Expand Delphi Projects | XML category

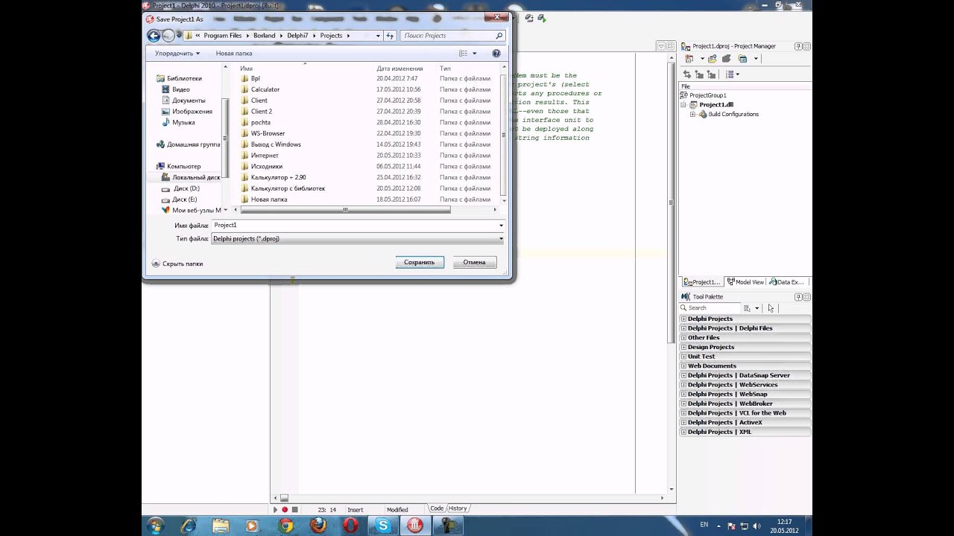683,432
